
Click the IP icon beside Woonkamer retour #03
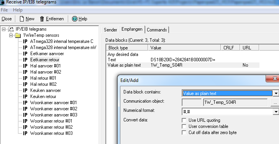pyautogui.click(x=25, y=133)
